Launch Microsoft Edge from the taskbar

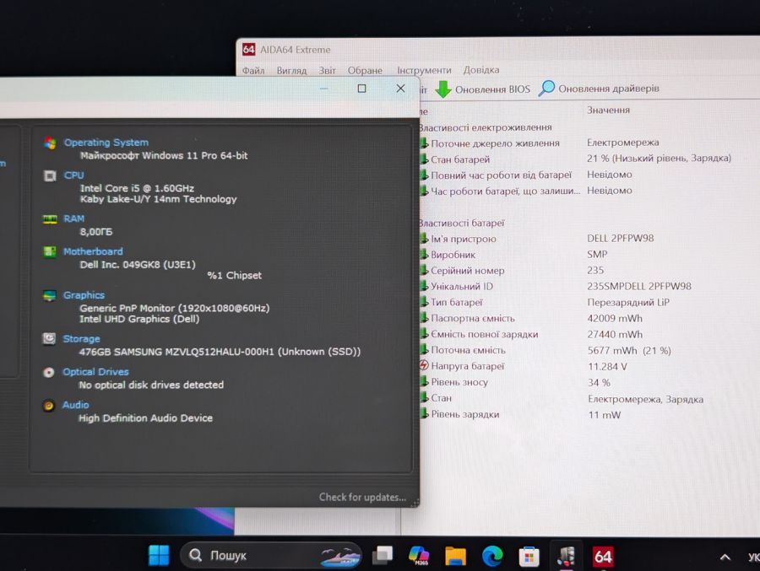tap(492, 556)
